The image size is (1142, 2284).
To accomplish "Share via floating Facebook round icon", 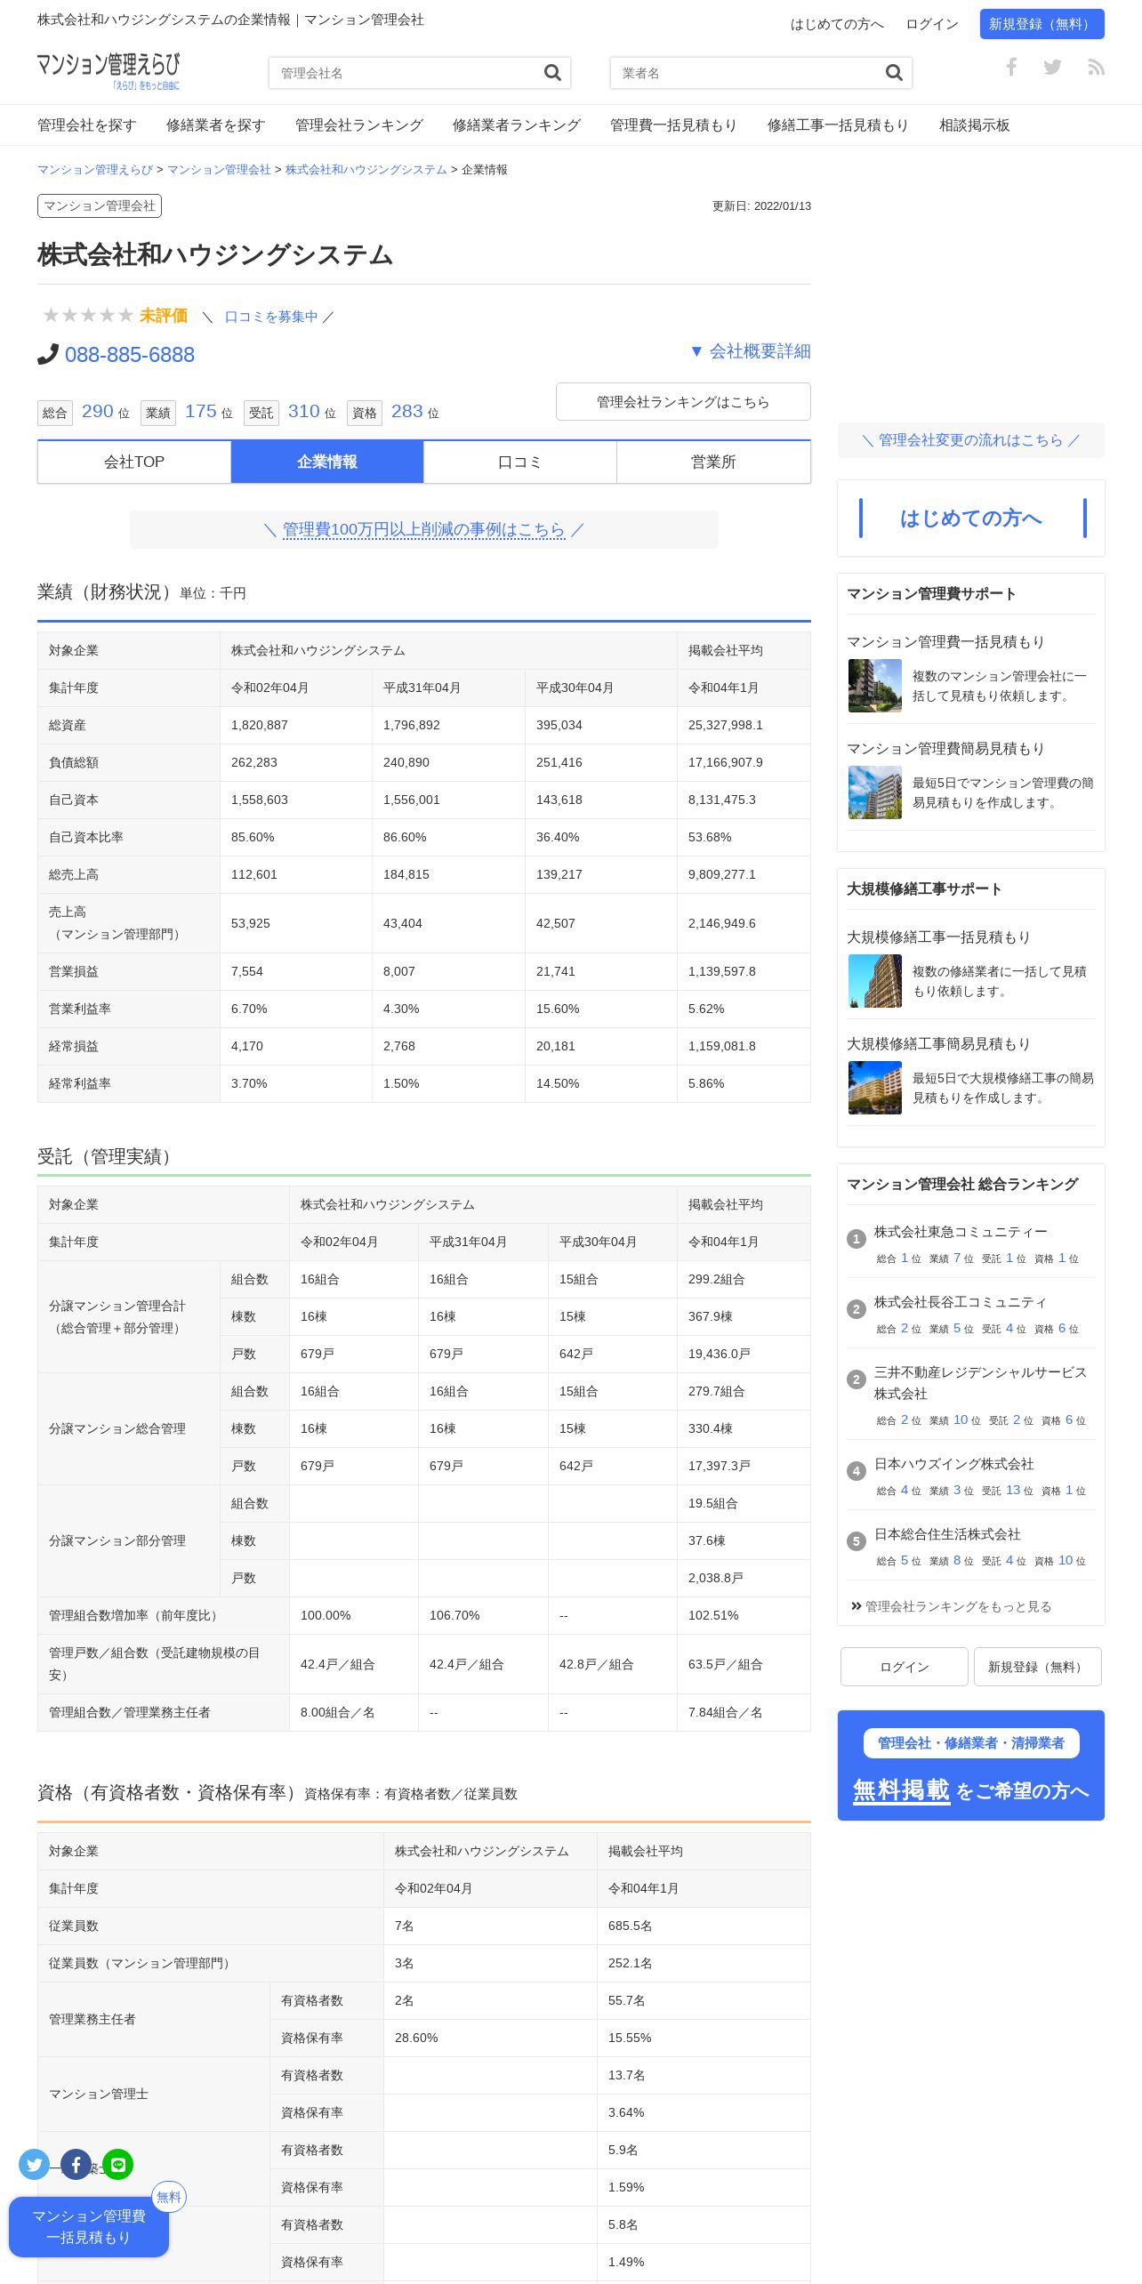I will click(76, 2164).
